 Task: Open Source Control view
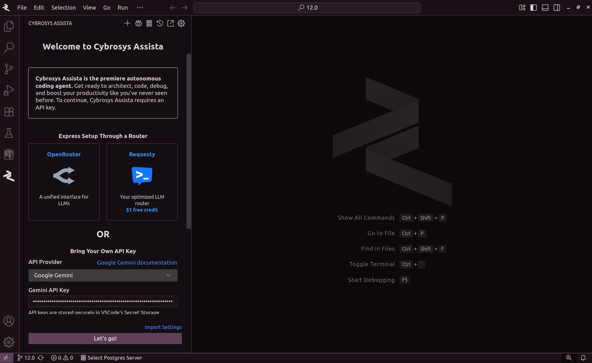[x=9, y=69]
